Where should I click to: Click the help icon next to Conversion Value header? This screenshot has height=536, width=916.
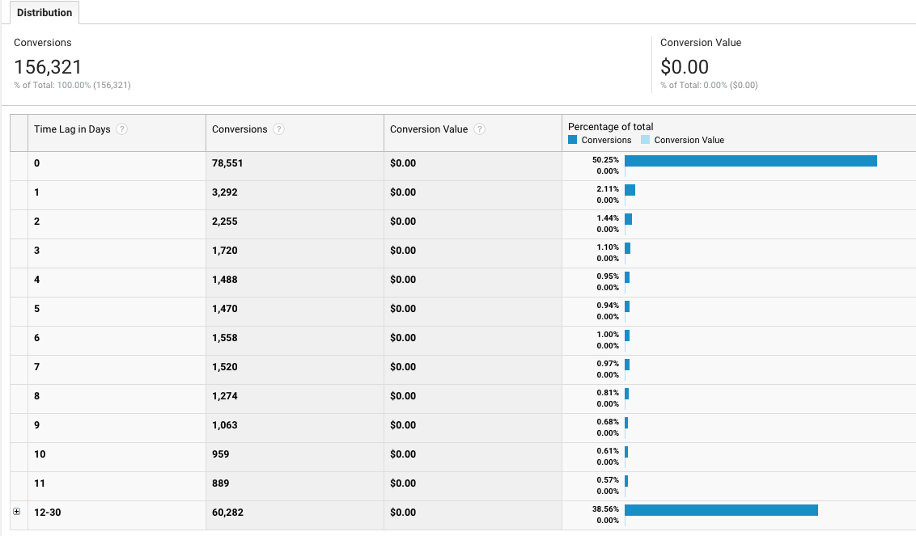coord(480,129)
